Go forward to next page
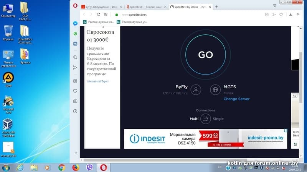The height and width of the screenshot is (172, 307). tap(91, 15)
